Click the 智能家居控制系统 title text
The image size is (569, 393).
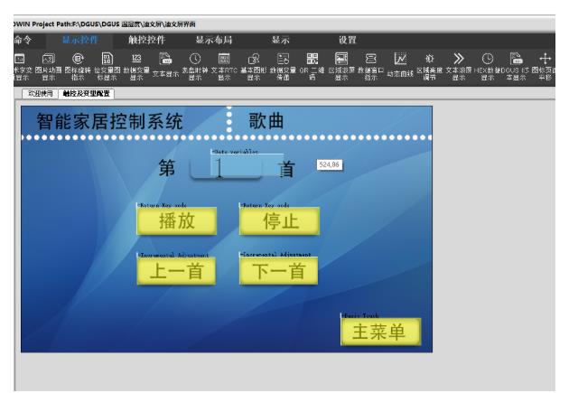click(109, 121)
